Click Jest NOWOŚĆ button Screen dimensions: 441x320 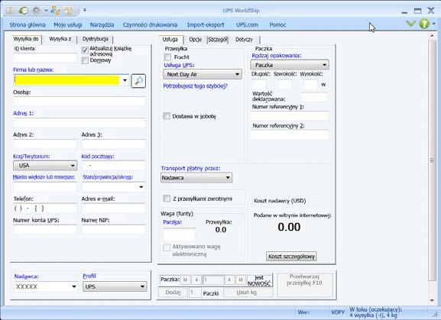pyautogui.click(x=259, y=280)
